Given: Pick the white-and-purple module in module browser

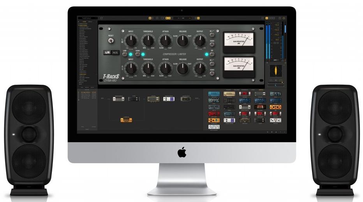Looking at the screenshot, I should (x=229, y=120).
